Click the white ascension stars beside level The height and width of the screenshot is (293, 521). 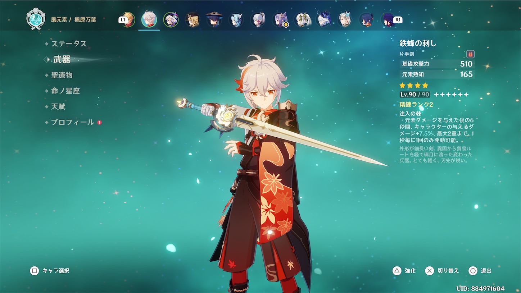[x=451, y=95]
